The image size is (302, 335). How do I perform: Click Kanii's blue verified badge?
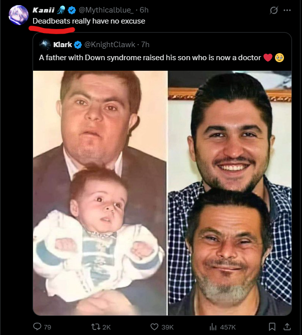point(72,10)
